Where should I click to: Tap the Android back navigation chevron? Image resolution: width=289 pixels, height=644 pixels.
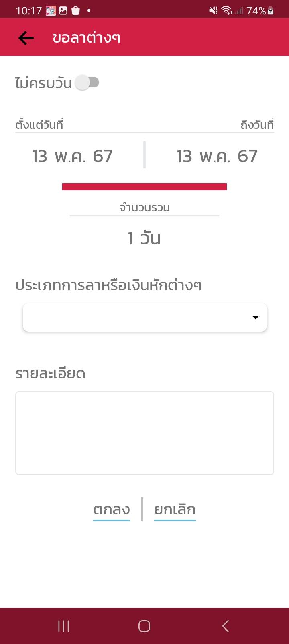[226, 626]
